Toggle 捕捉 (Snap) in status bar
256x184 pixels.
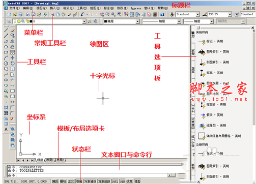click(x=55, y=181)
